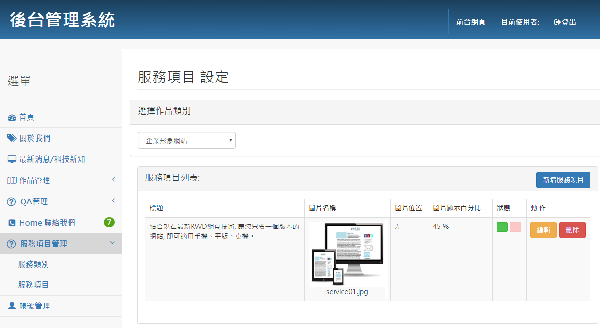Viewport: 600px width, 328px height.
Task: Click the user icon beside 帳號管理
Action: point(12,305)
